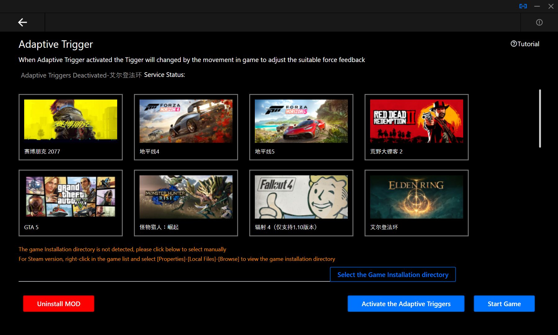The height and width of the screenshot is (335, 558).
Task: Select the Fallout 4 game card
Action: click(x=301, y=203)
